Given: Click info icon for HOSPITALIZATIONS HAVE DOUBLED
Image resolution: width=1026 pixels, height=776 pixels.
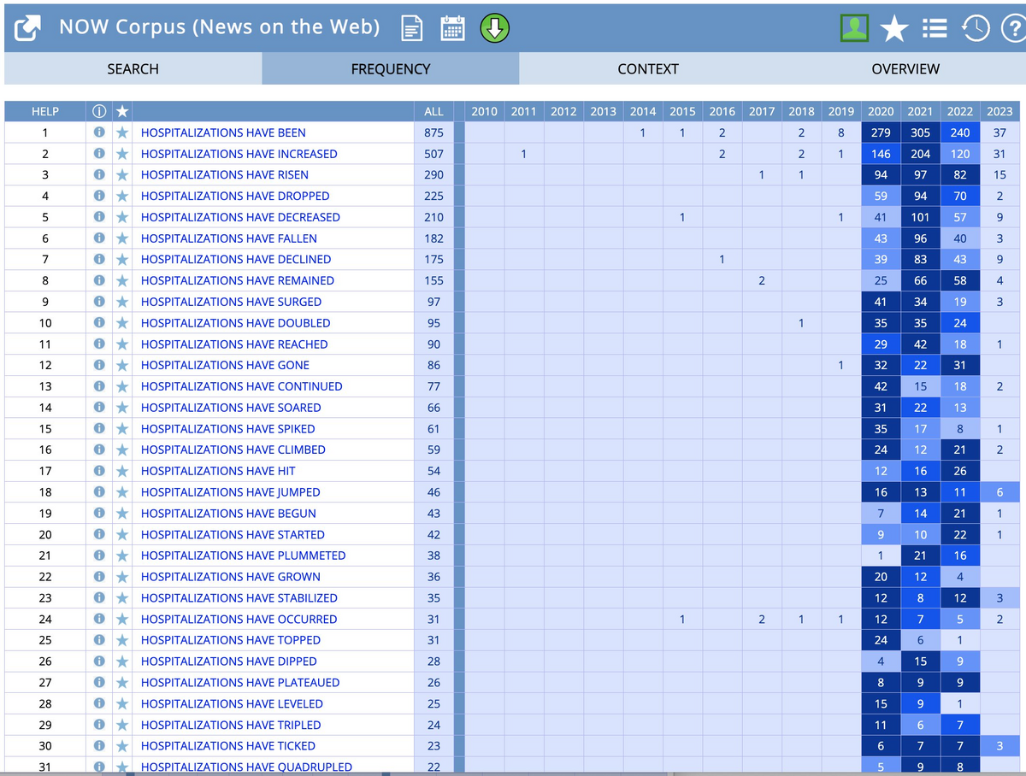Looking at the screenshot, I should [99, 323].
